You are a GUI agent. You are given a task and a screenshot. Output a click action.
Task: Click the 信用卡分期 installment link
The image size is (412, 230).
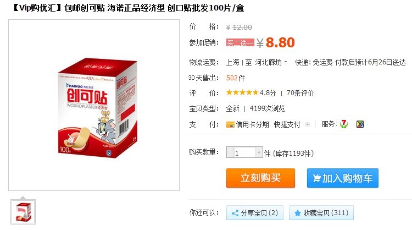pos(252,124)
